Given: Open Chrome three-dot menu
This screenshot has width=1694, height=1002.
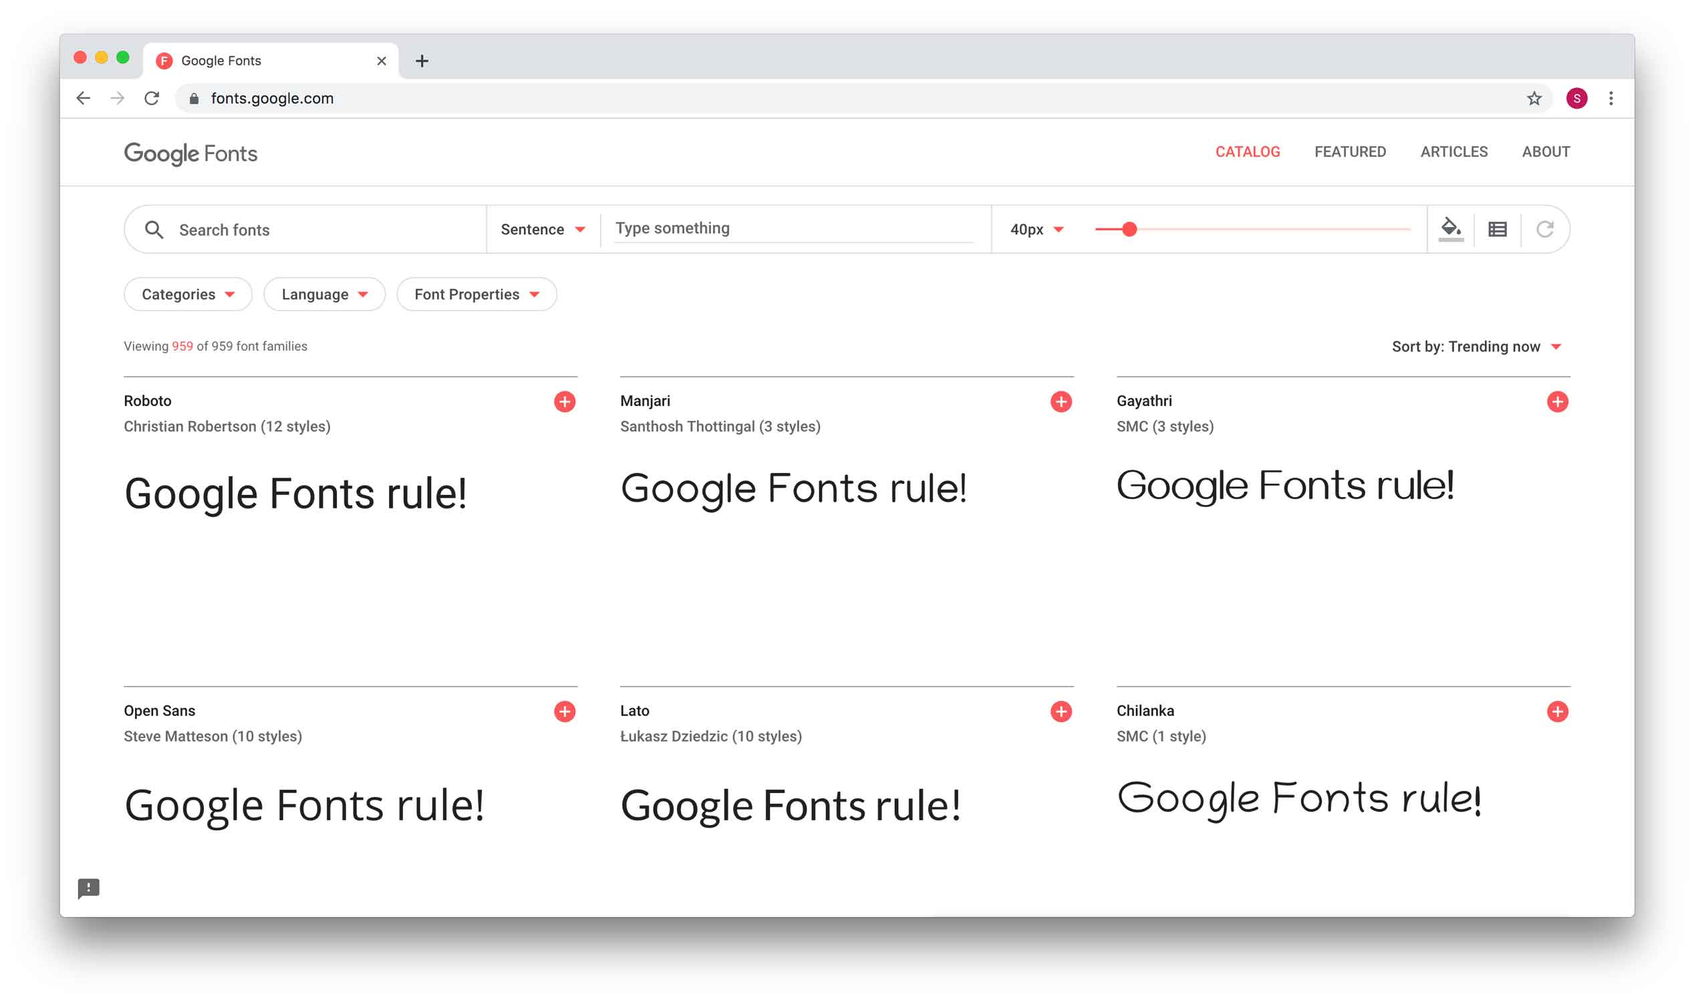Looking at the screenshot, I should click(x=1611, y=99).
